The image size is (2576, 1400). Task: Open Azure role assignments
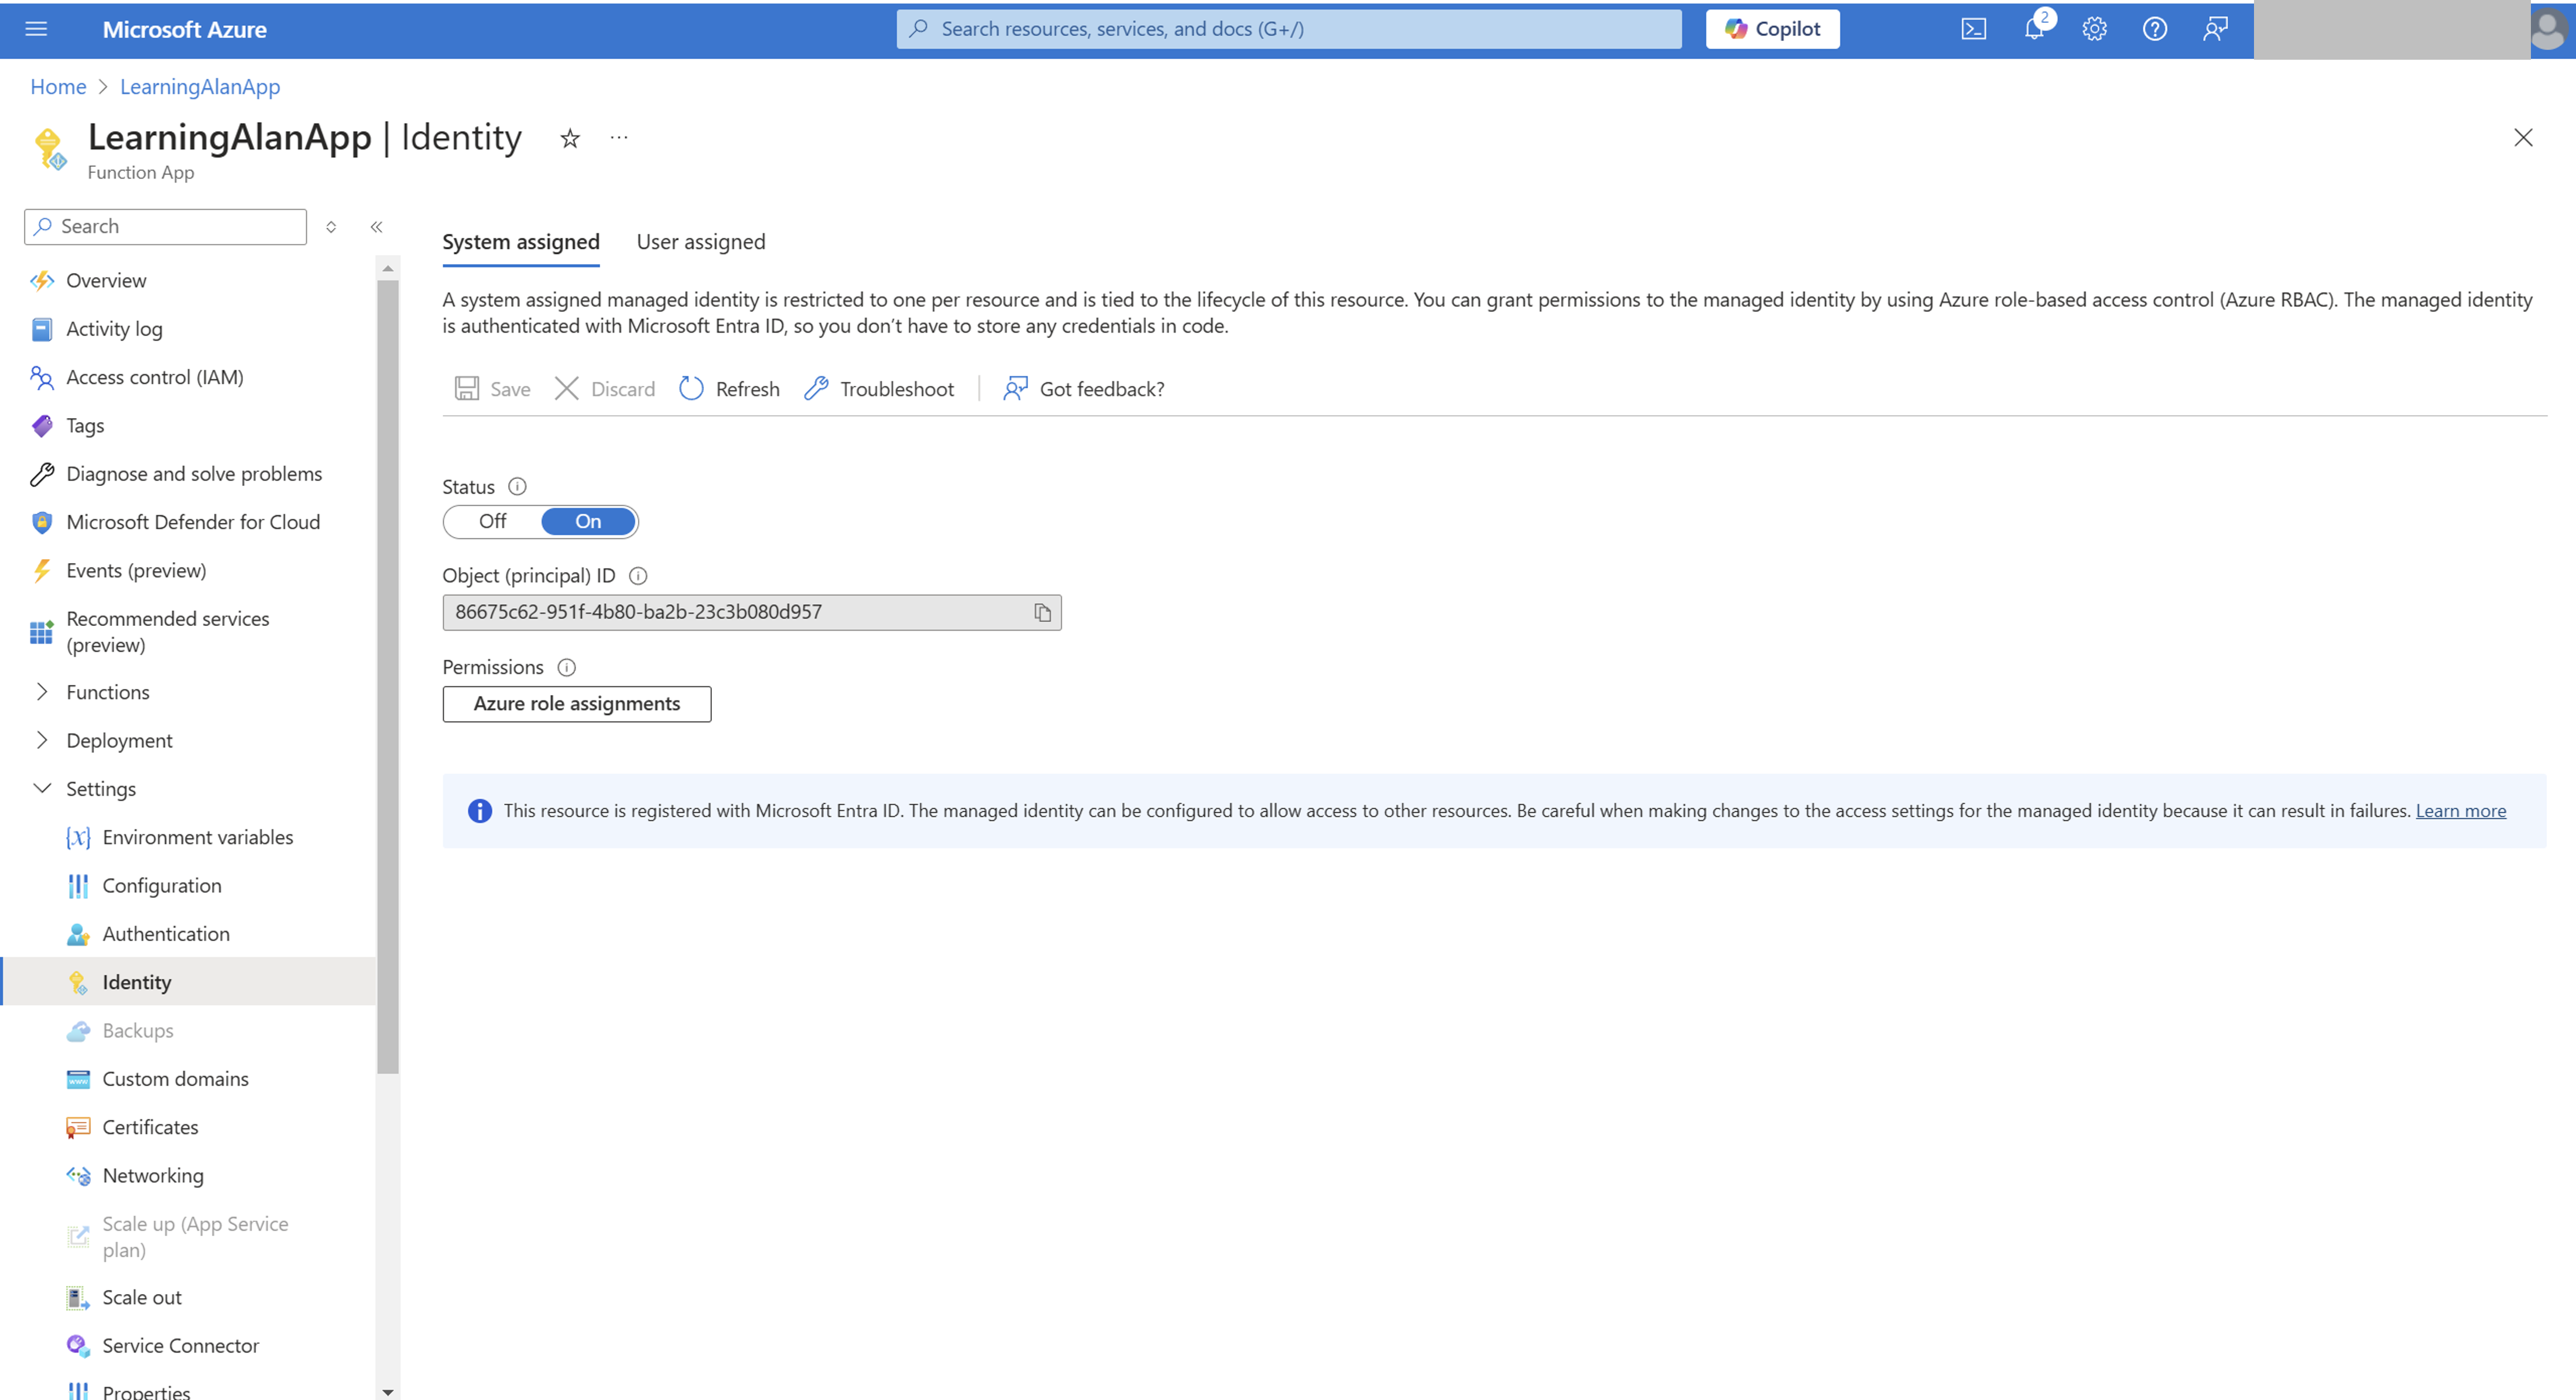click(x=577, y=704)
